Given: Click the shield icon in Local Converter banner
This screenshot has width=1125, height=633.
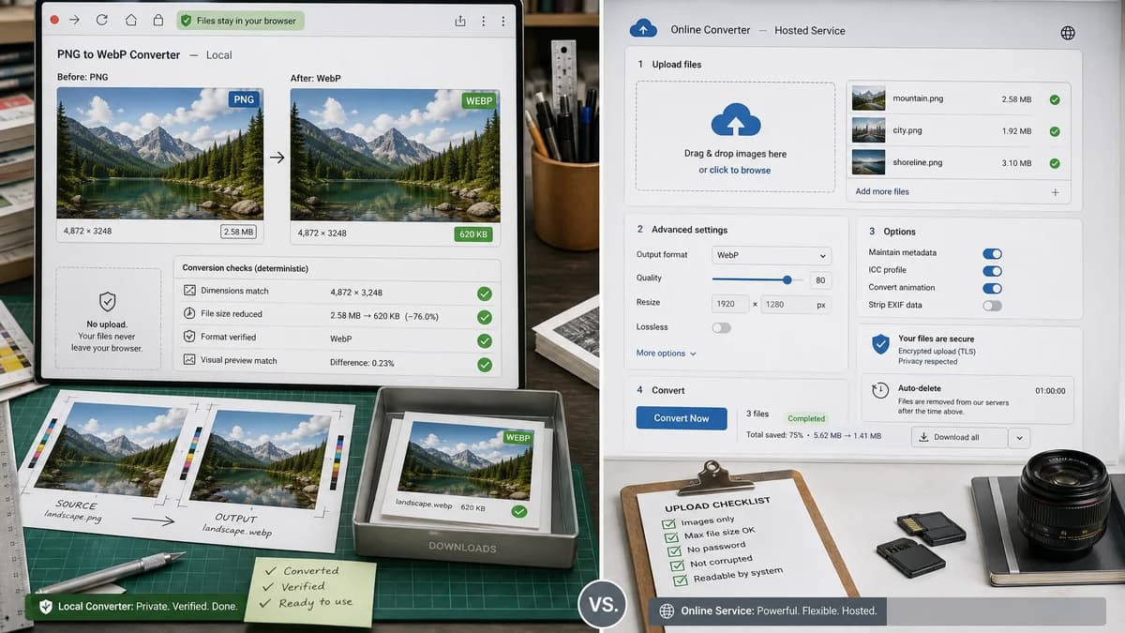Looking at the screenshot, I should 44,607.
